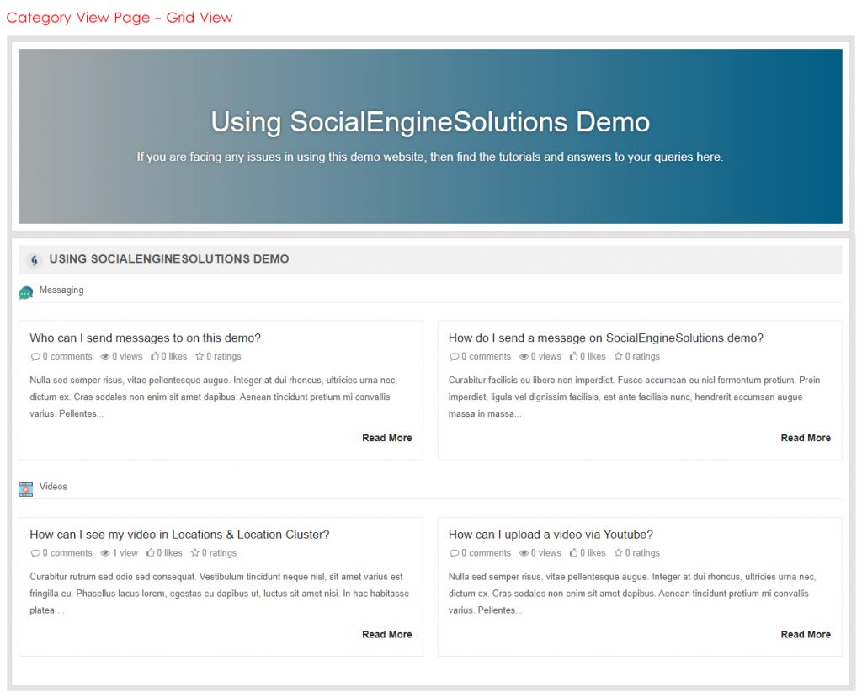862x698 pixels.
Task: Open "How can I upload a video via Youtube?"
Action: [548, 534]
